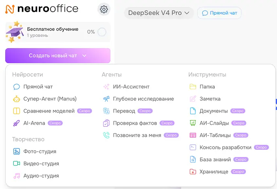Screen dimensions: 277x189
Task: Click the Фото-студия picture icon
Action: 17,151
